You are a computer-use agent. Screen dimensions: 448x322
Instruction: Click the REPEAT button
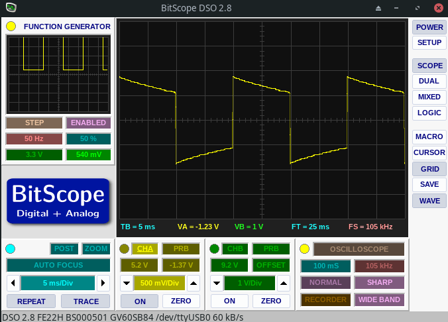pyautogui.click(x=31, y=301)
